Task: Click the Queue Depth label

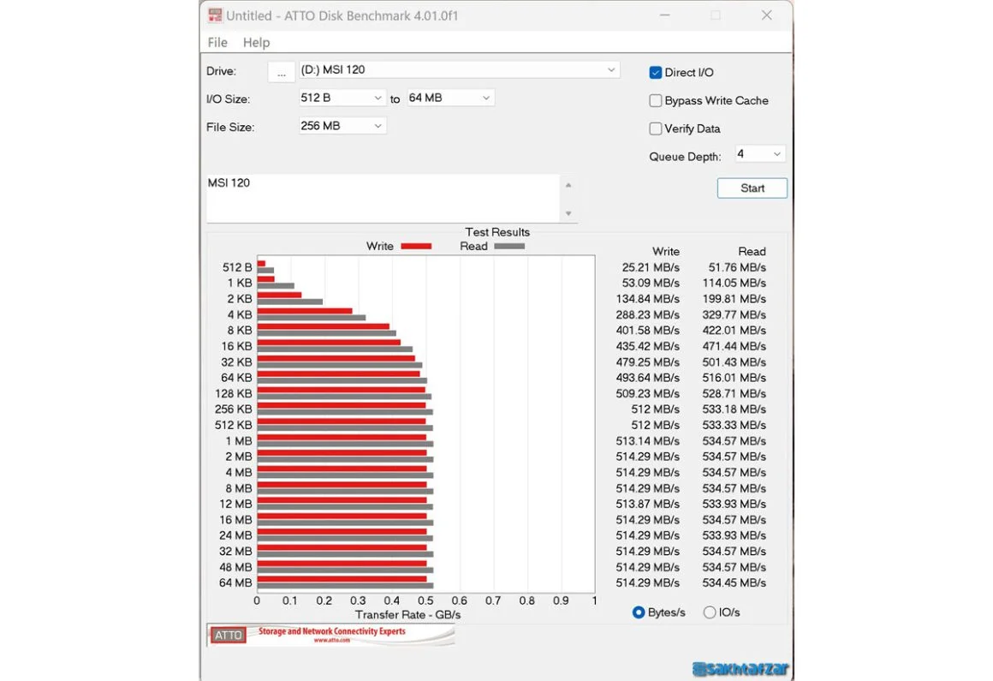Action: (685, 157)
